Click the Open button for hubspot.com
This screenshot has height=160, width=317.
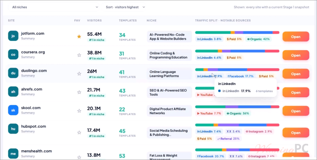pos(296,133)
